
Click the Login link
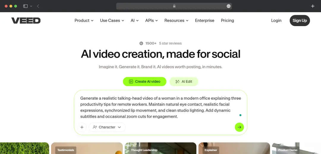coord(276,20)
